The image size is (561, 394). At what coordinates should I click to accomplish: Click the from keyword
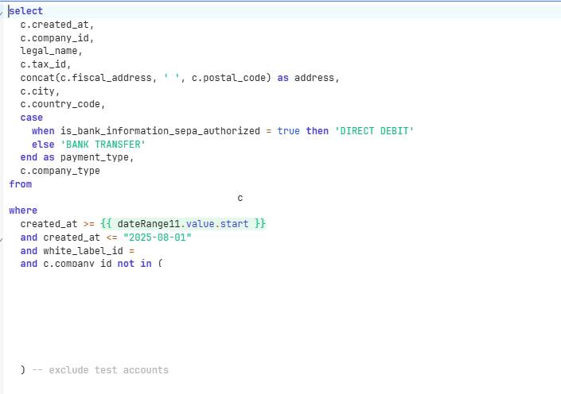pos(21,184)
